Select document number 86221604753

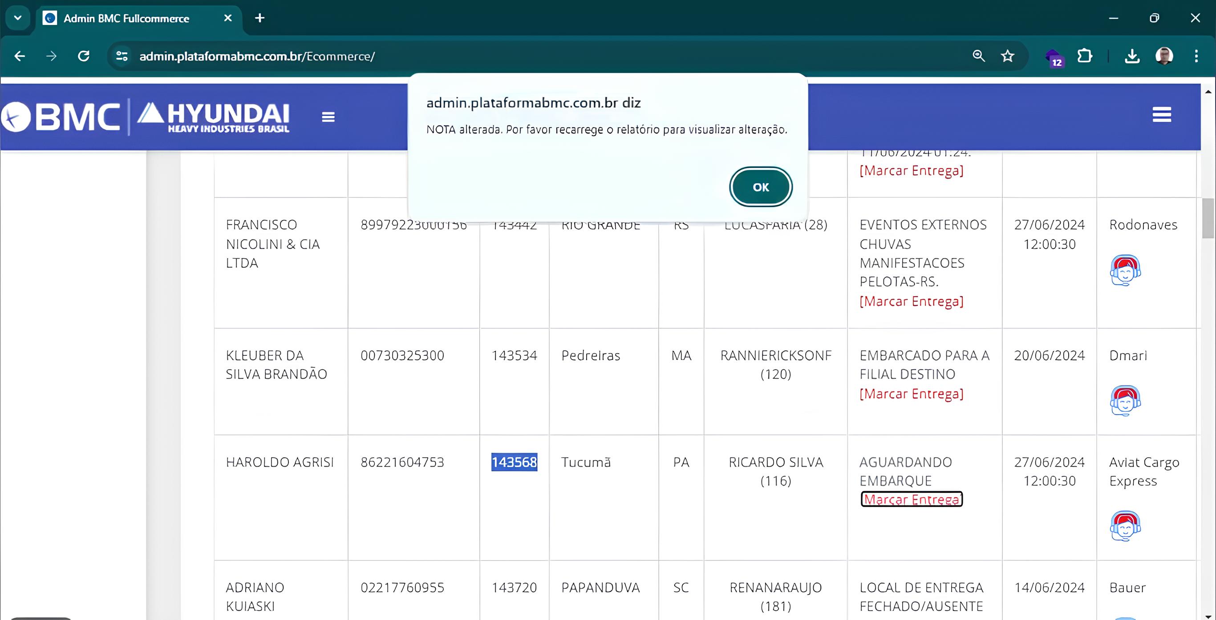[x=402, y=462]
